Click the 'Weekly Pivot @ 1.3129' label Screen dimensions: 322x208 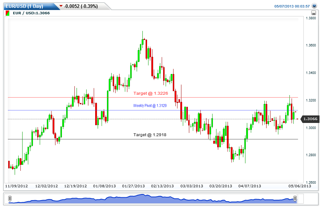[150, 106]
